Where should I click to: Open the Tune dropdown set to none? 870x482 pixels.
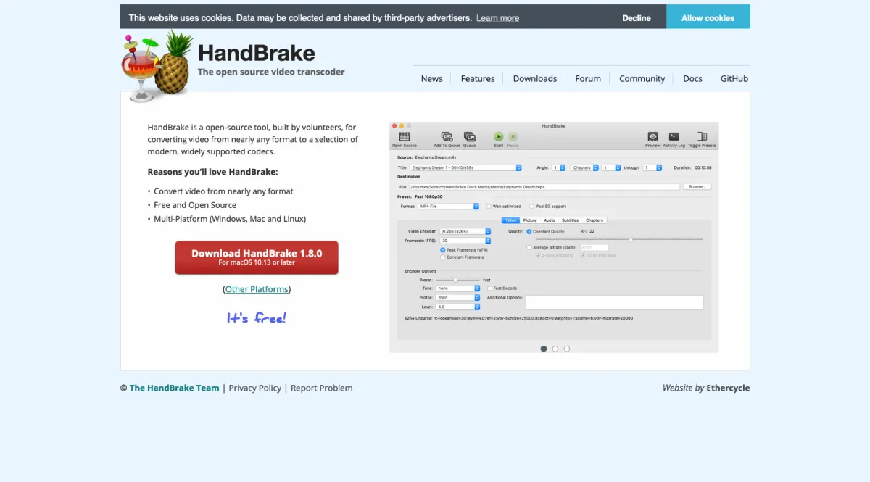458,288
